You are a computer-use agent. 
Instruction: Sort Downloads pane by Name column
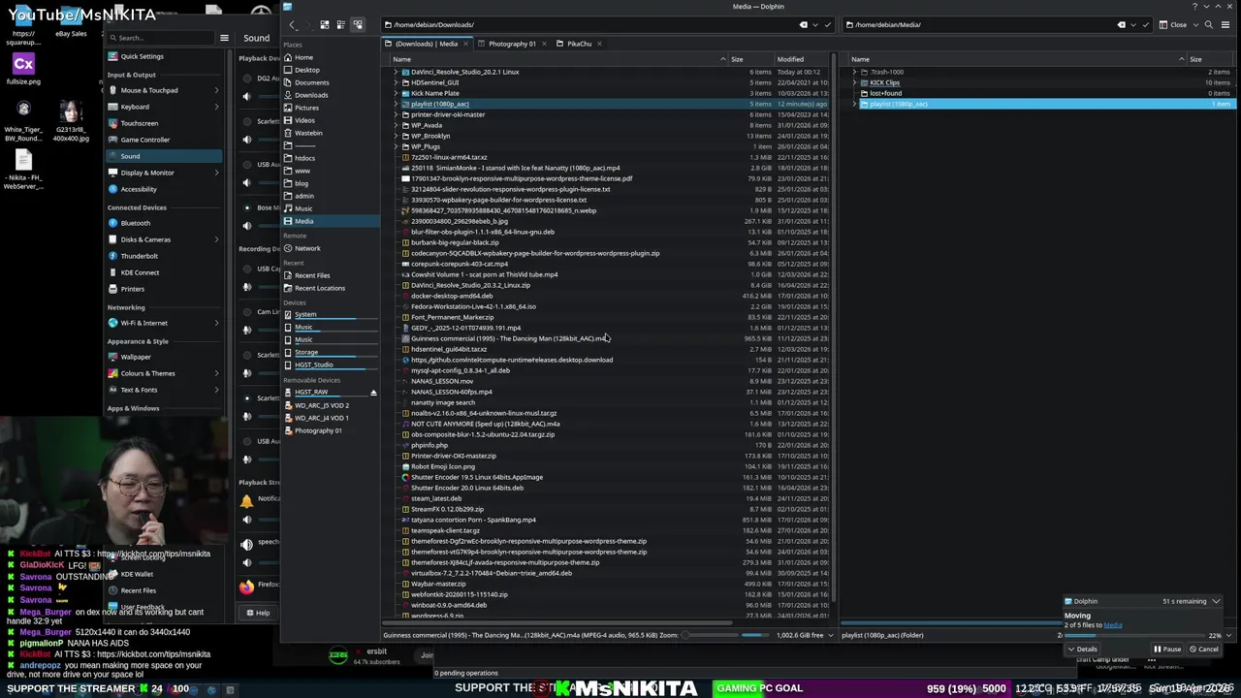pos(557,59)
